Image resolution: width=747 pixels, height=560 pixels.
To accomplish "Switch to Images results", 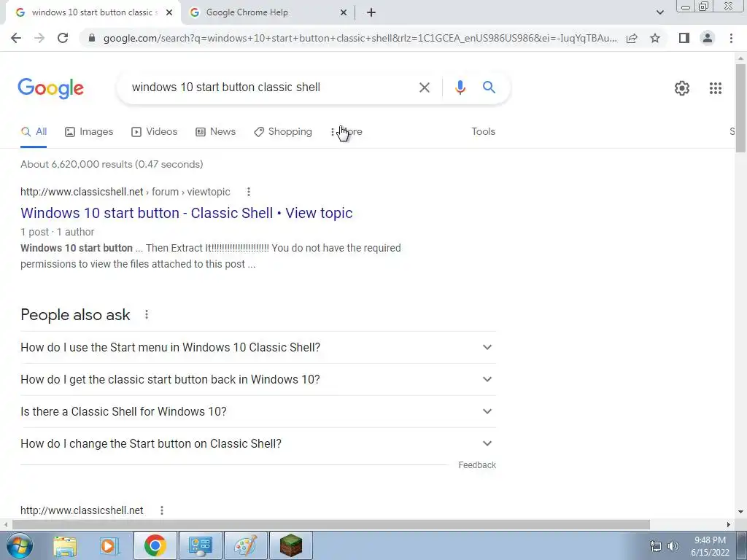I will click(x=89, y=132).
